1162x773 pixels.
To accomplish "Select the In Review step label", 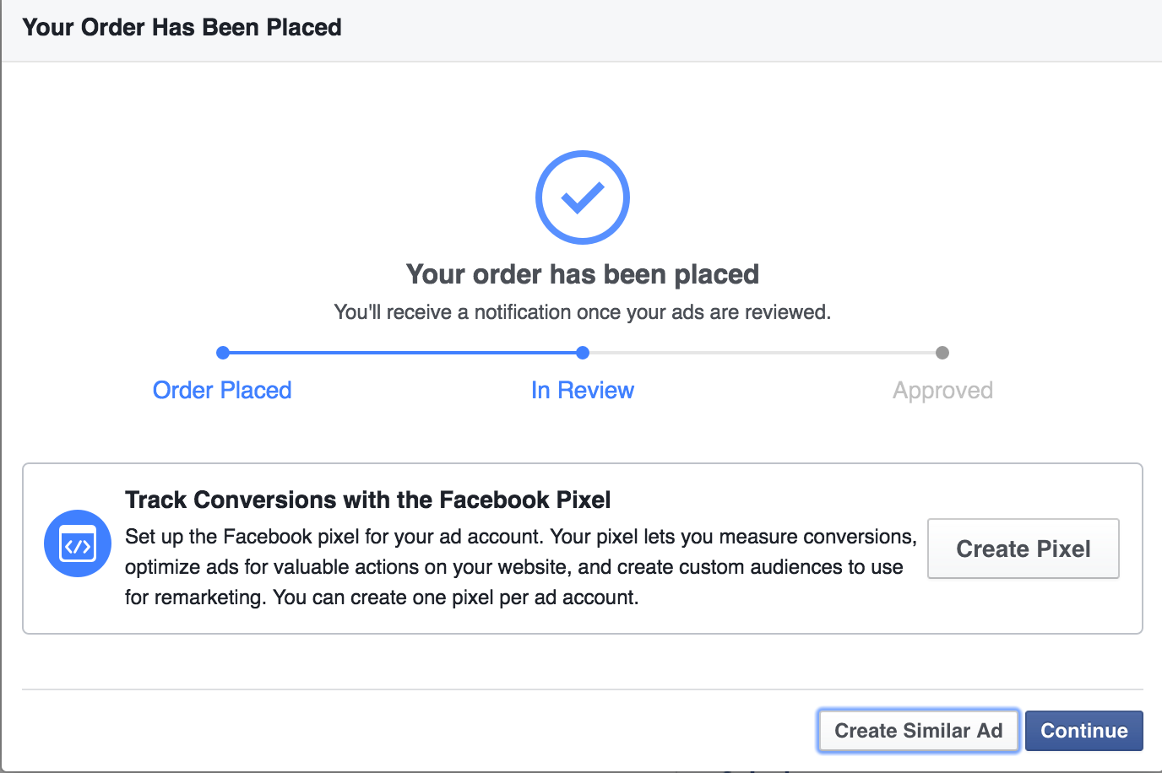I will (583, 390).
